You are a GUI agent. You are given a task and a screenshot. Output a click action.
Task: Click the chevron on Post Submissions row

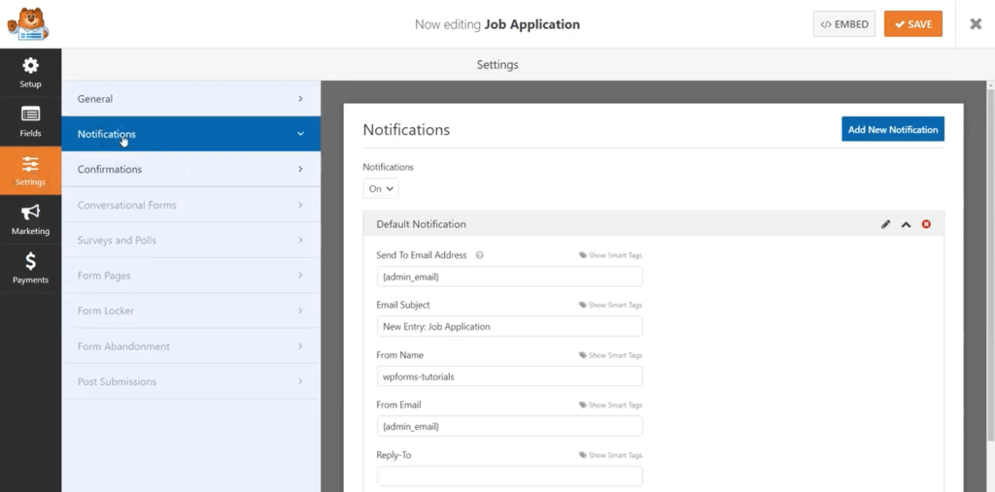coord(300,381)
